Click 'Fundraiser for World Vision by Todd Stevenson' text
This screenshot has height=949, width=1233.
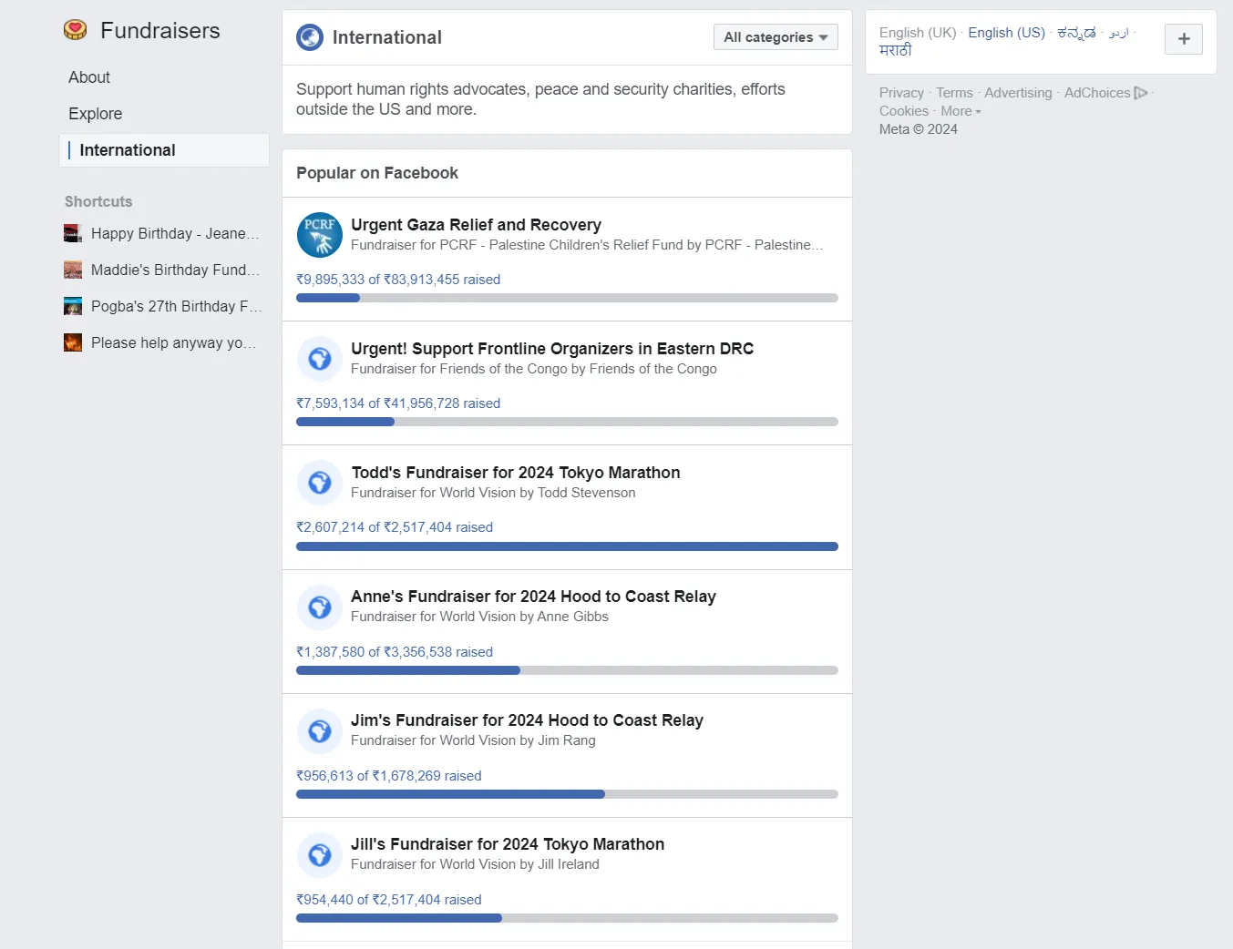[x=493, y=493]
